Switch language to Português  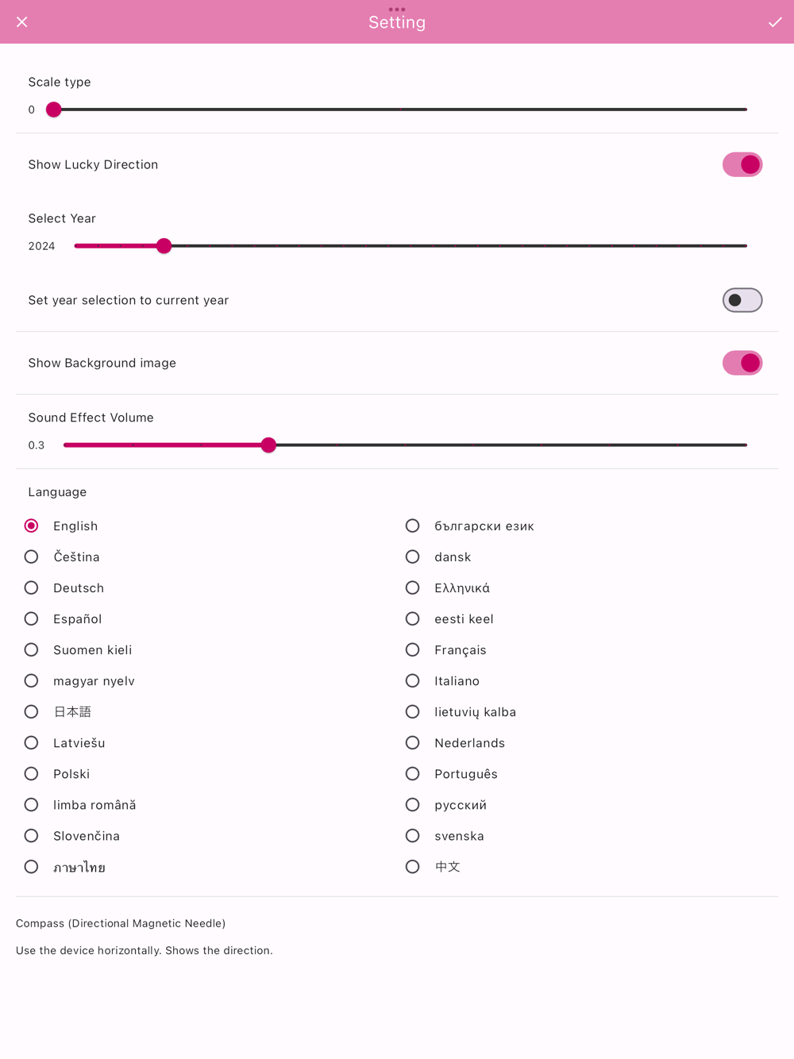[412, 773]
